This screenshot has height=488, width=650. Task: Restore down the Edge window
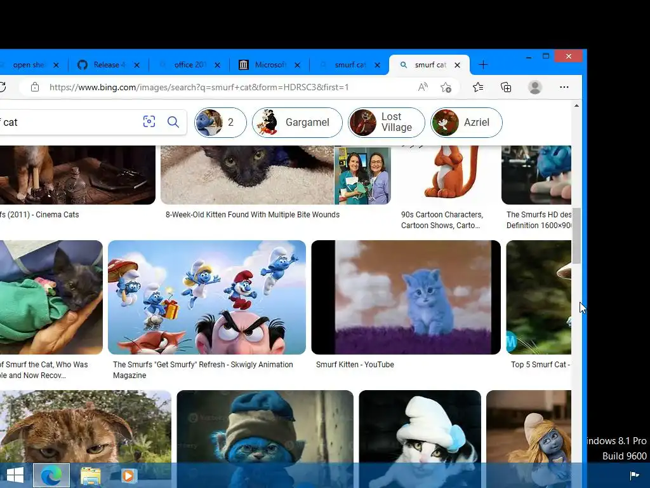pos(546,56)
